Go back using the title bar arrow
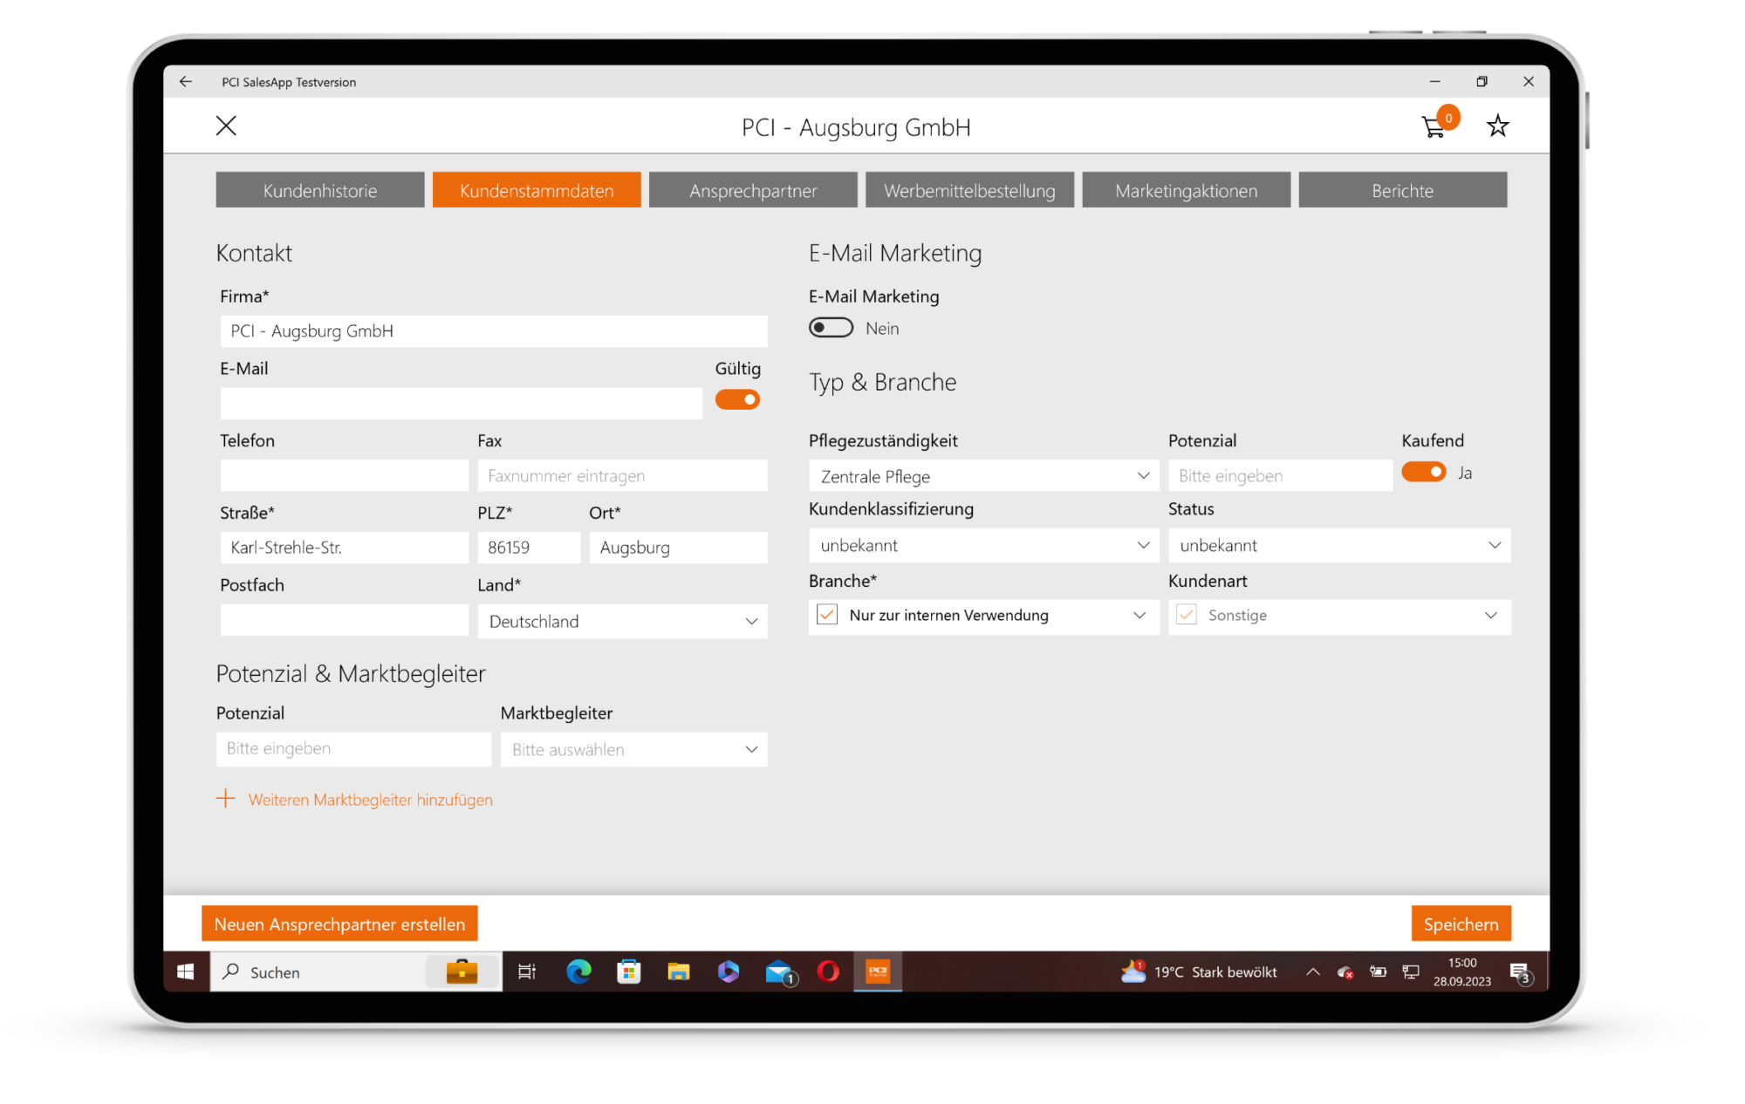 (x=186, y=81)
